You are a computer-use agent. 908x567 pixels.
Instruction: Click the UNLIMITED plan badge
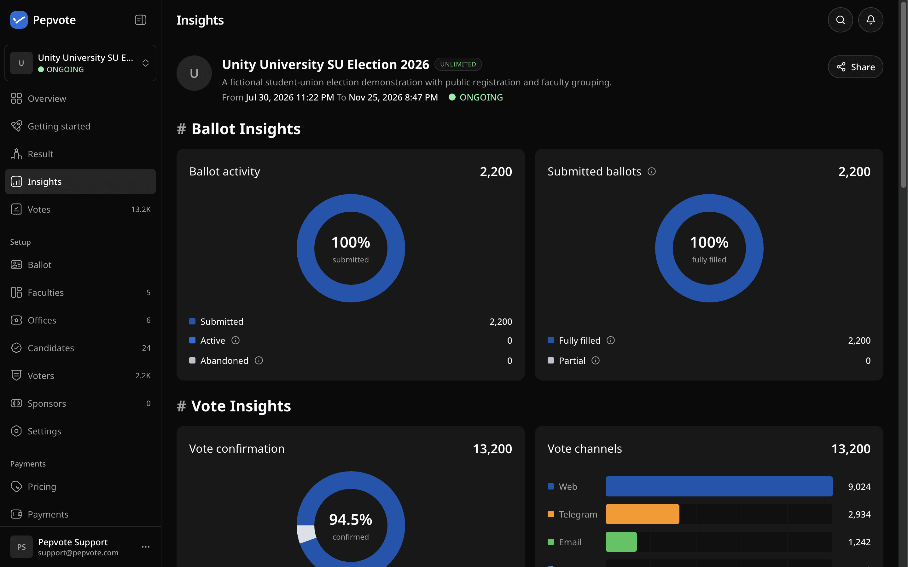[x=458, y=64]
